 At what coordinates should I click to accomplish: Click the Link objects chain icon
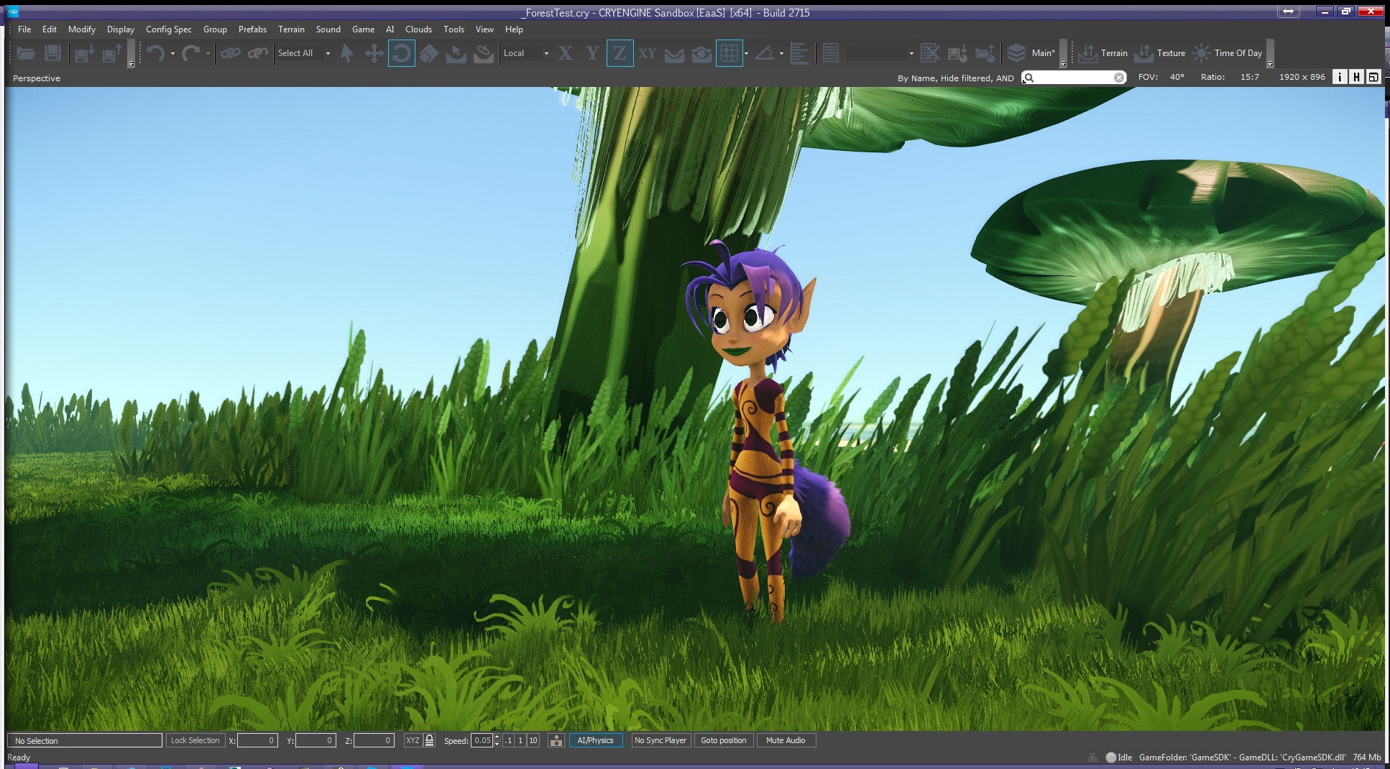230,53
